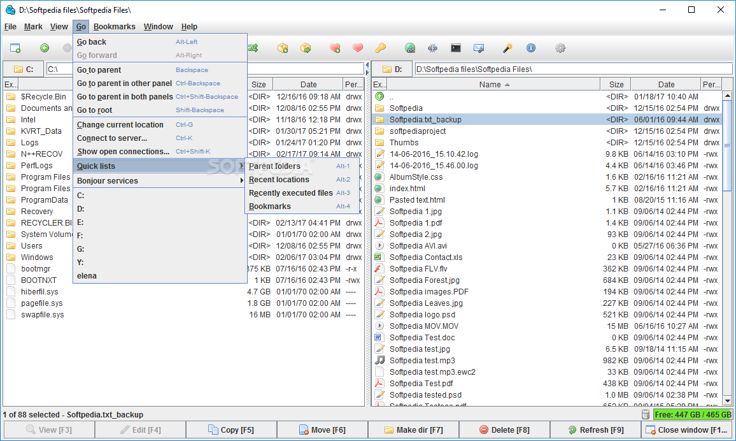This screenshot has height=441, width=736.
Task: Choose Go to root from Go menu
Action: (160, 110)
